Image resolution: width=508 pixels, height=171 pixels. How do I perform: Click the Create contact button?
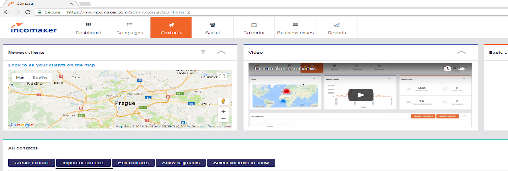[31, 163]
